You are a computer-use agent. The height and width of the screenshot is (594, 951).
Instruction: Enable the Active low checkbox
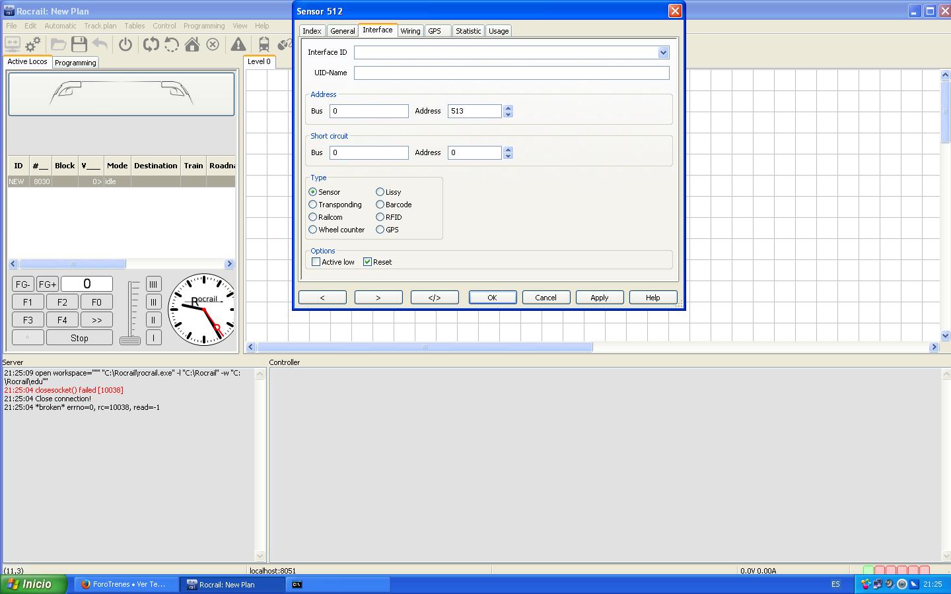click(x=316, y=262)
